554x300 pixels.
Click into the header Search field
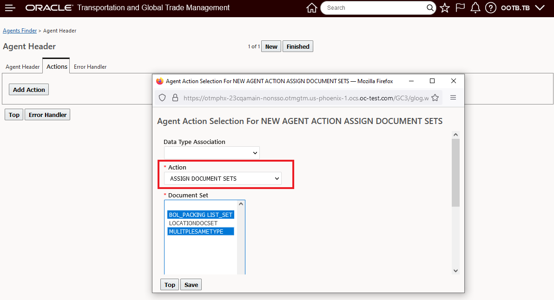[374, 8]
